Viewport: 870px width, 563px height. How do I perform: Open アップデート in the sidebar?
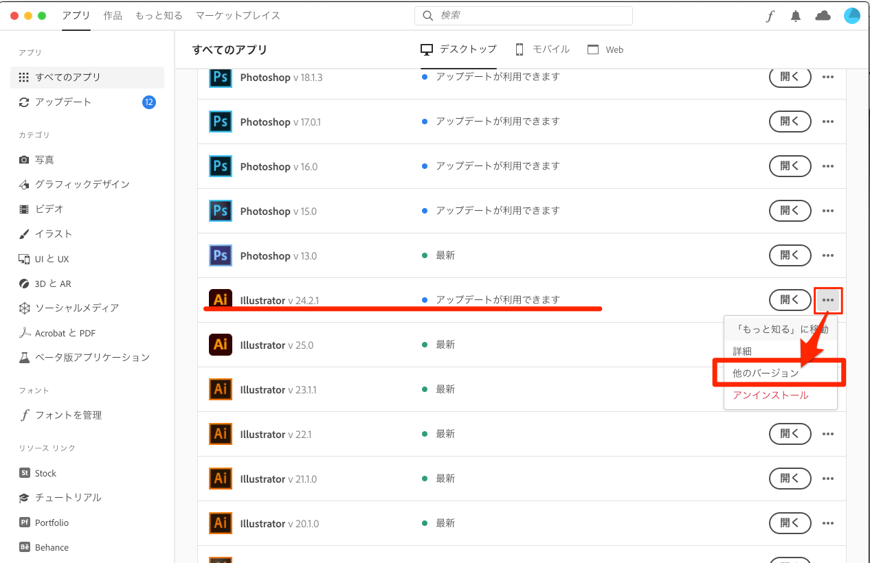(x=87, y=102)
